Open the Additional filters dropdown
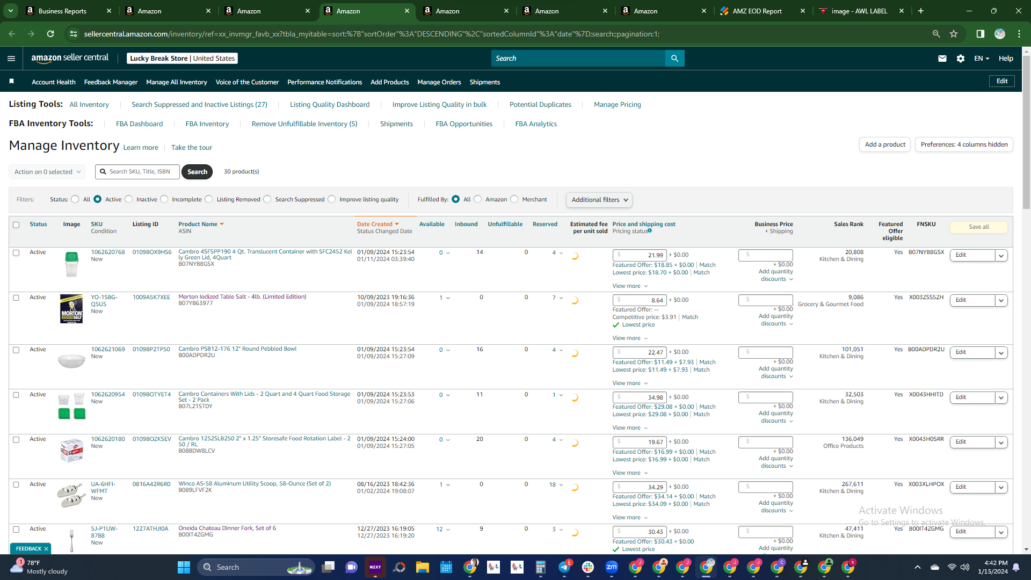The image size is (1031, 580). (x=599, y=200)
